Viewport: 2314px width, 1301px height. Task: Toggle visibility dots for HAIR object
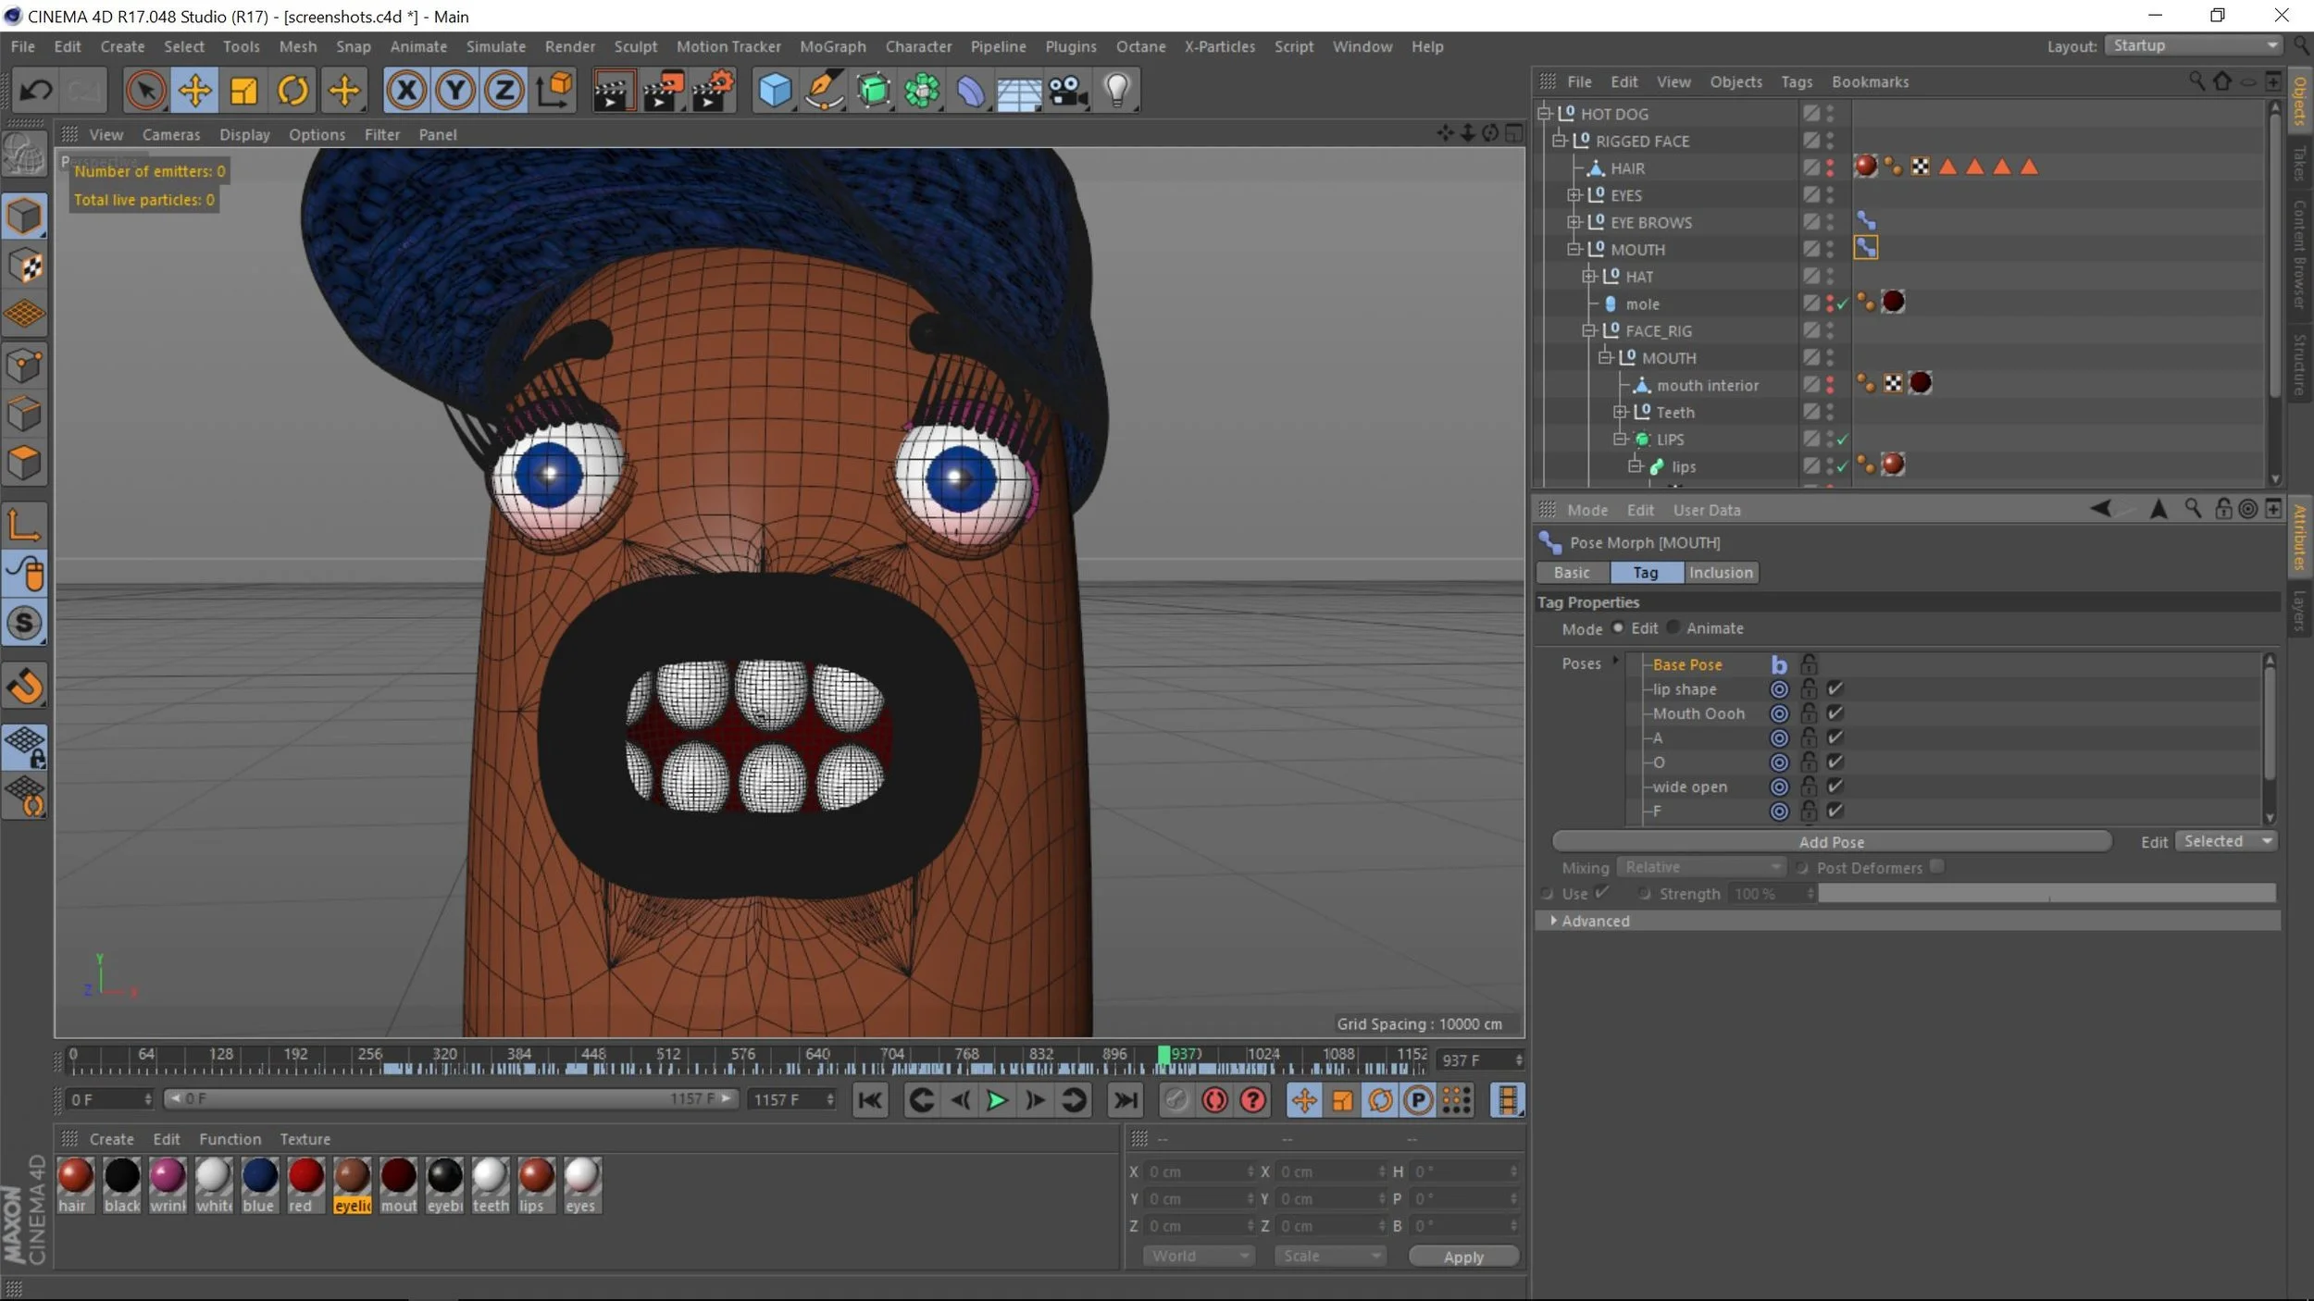point(1830,167)
